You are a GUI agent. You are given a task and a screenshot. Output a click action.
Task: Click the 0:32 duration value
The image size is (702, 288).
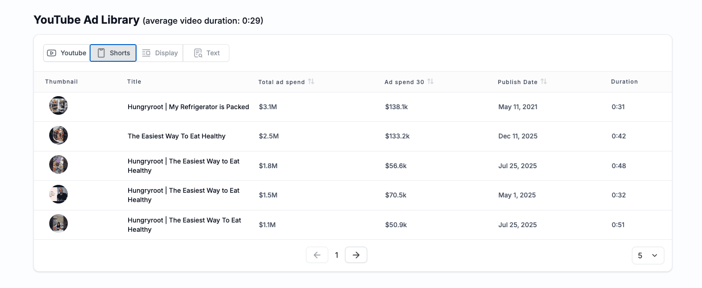[618, 195]
